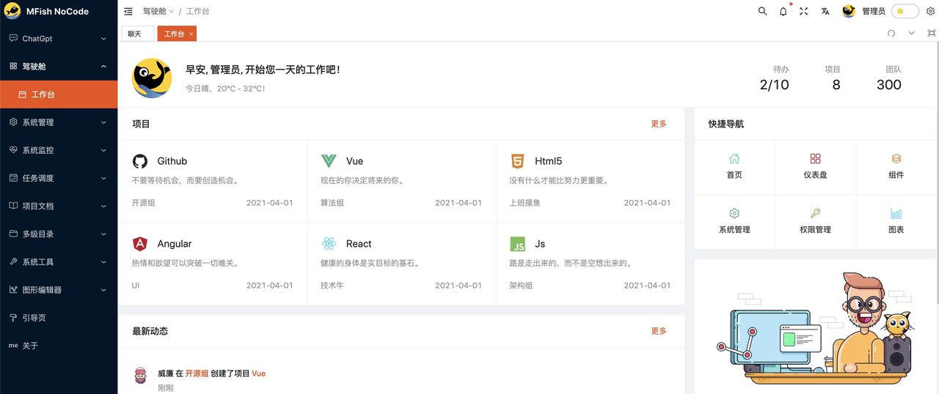Click the 系统管理 gear icon in sidebar
This screenshot has width=939, height=394.
click(x=13, y=122)
